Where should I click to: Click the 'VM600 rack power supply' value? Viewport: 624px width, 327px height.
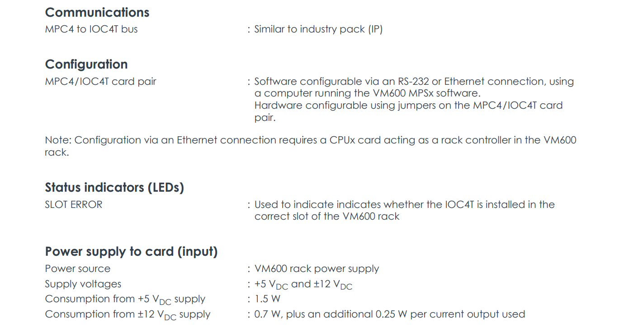click(317, 269)
